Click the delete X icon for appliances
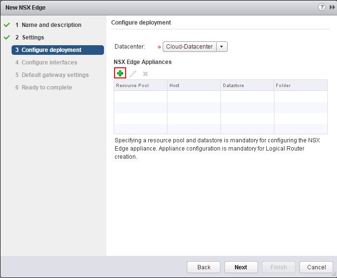The height and width of the screenshot is (278, 337). tap(145, 74)
